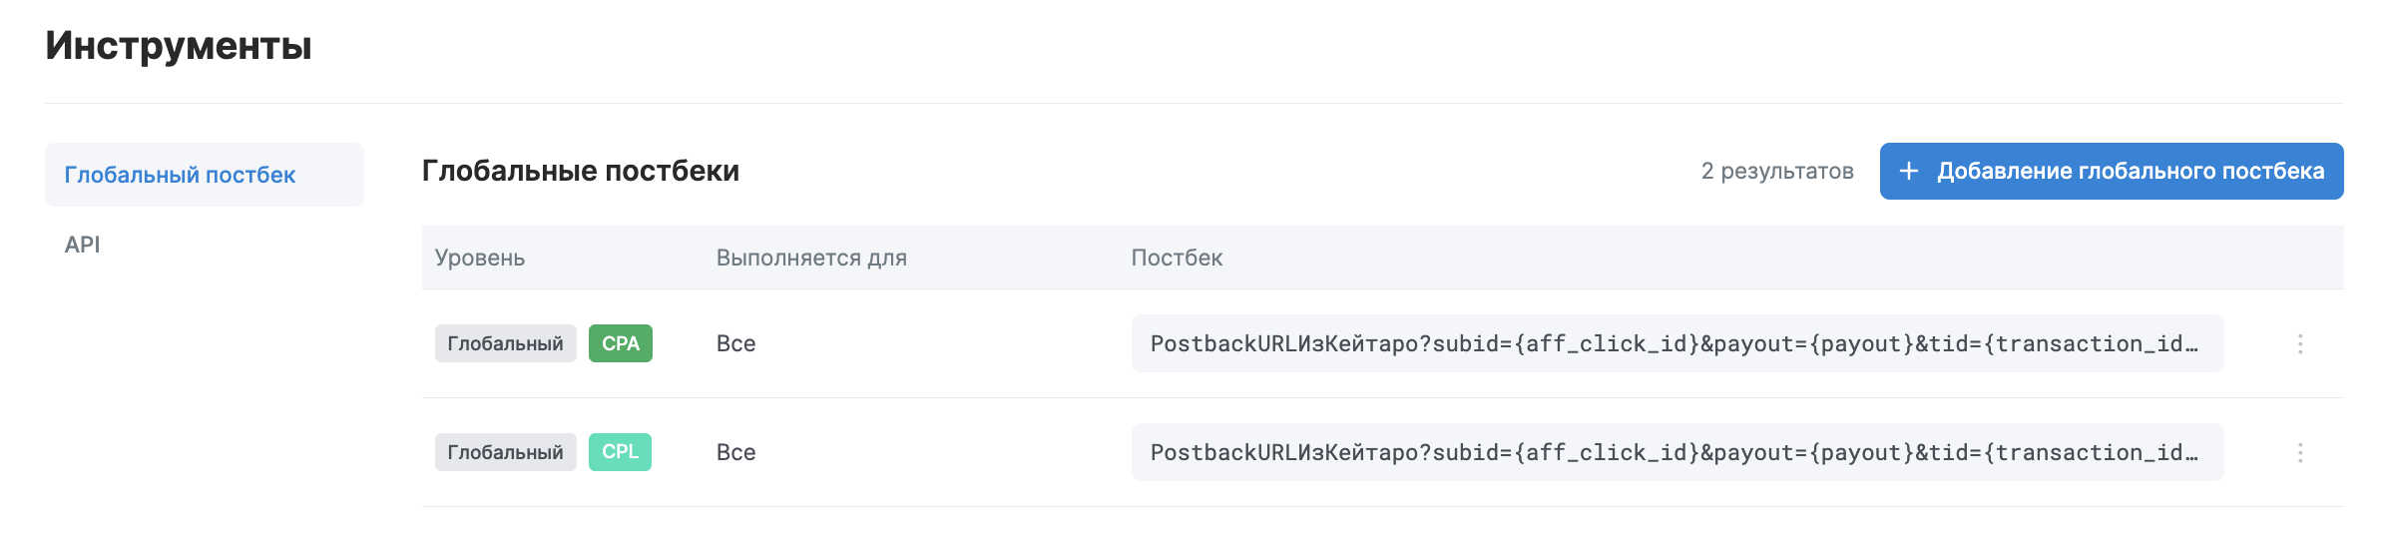Click the Глобальный badge in CPL row
Image resolution: width=2395 pixels, height=541 pixels.
click(x=505, y=453)
